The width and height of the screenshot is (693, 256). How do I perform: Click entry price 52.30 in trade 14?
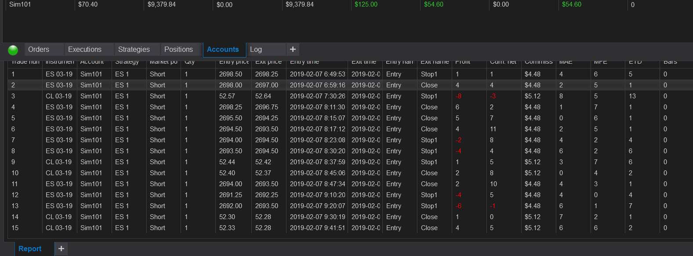227,217
